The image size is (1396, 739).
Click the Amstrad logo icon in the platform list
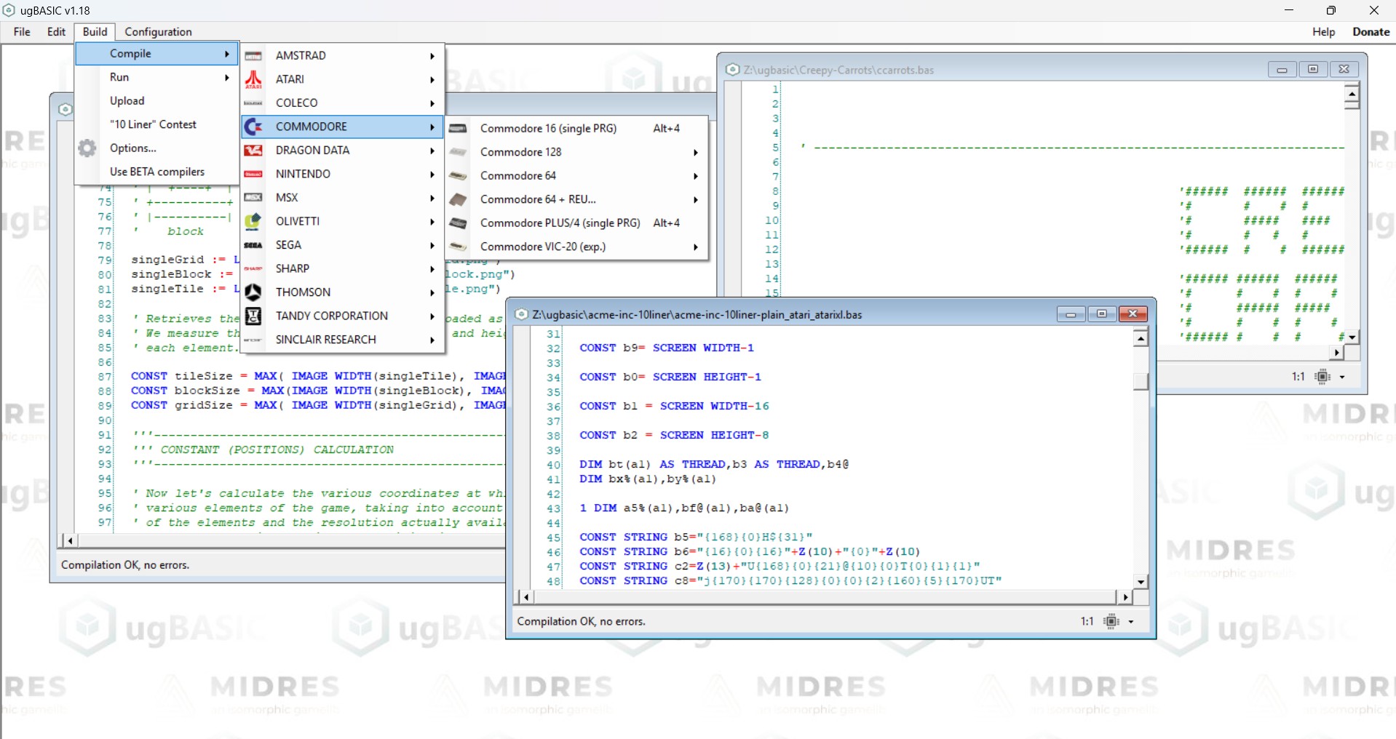pos(253,56)
